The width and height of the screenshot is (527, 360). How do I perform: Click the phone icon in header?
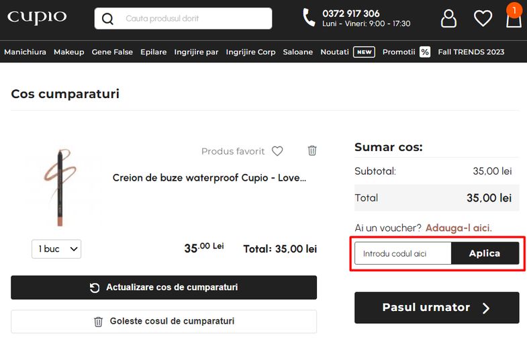[309, 17]
